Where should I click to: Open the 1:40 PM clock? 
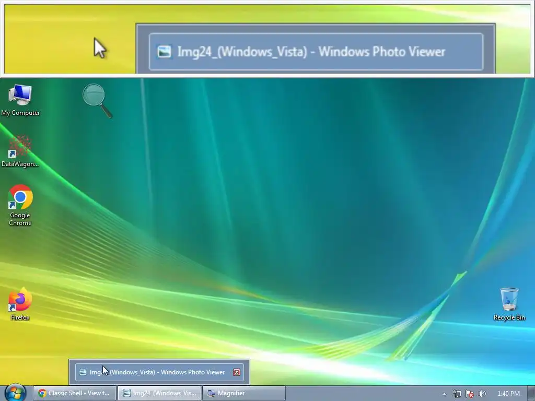[508, 394]
